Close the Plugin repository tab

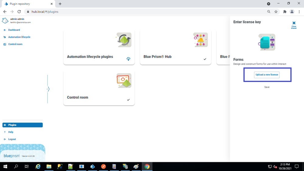pos(51,4)
